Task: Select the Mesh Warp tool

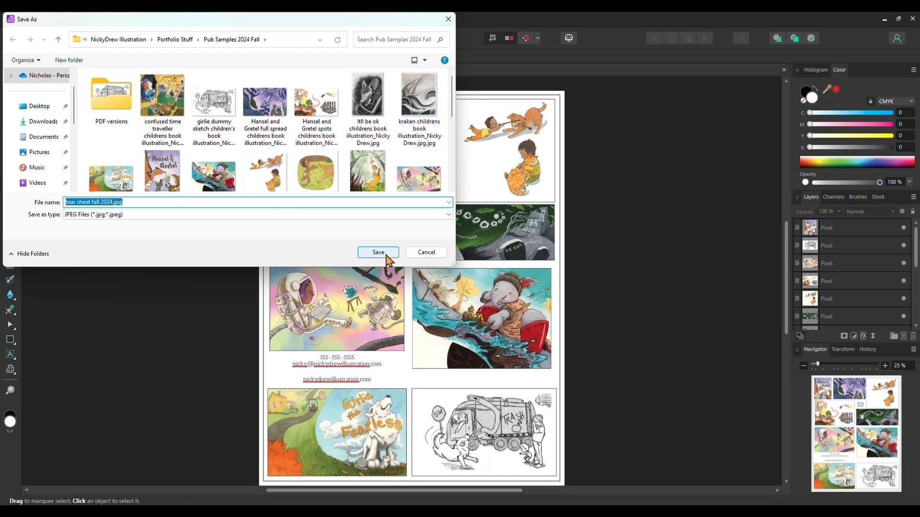Action: pyautogui.click(x=10, y=370)
